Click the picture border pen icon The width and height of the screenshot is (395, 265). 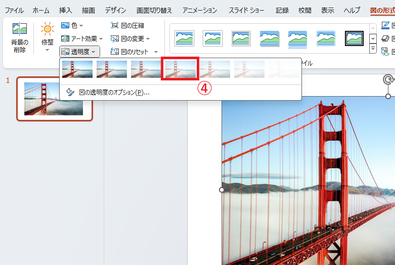385,25
